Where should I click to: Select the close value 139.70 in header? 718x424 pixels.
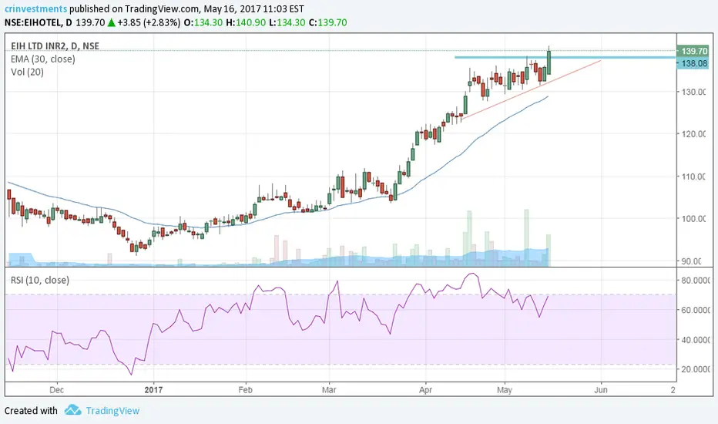click(x=333, y=22)
